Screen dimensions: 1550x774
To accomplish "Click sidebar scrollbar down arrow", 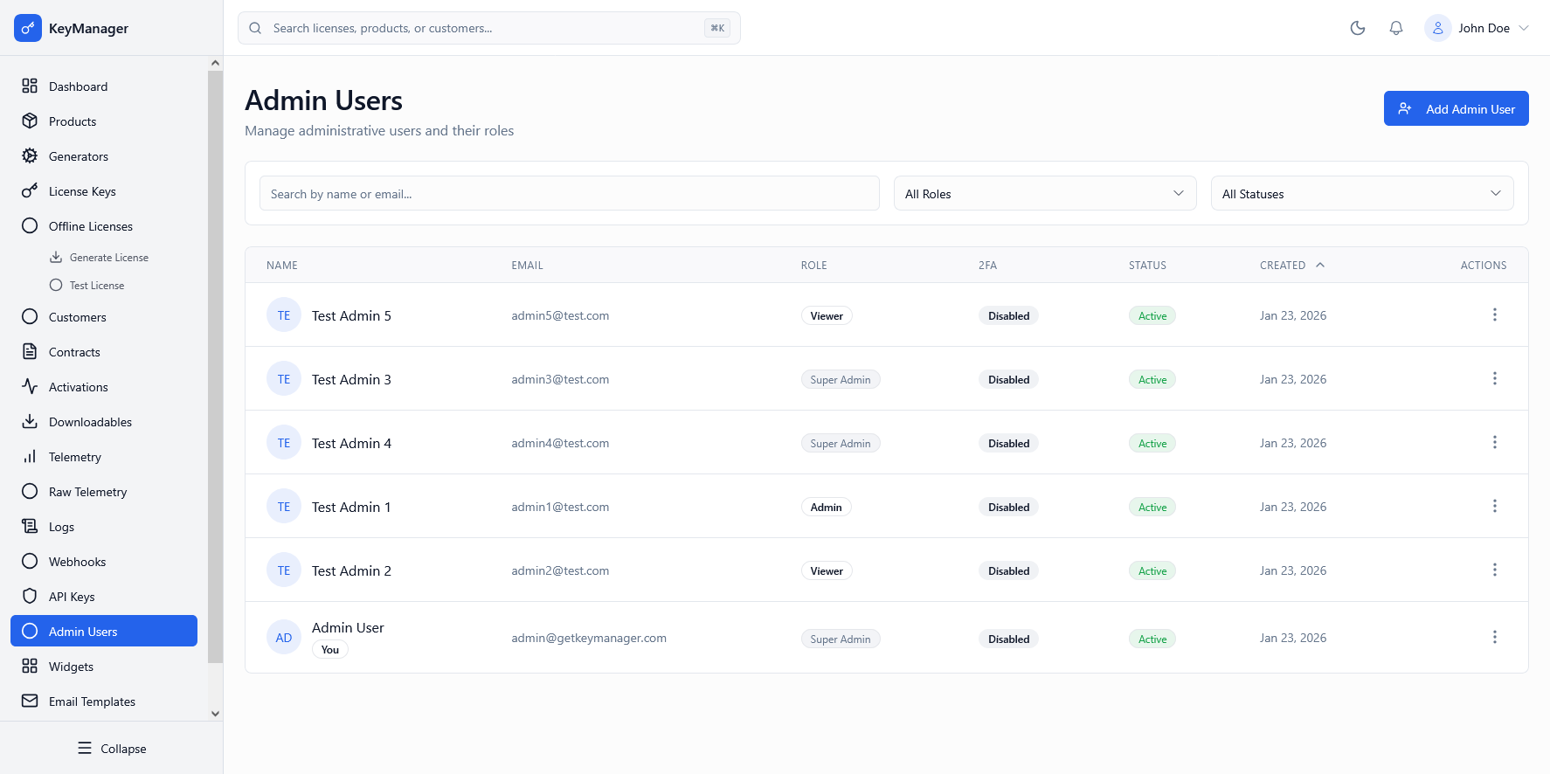I will pos(215,714).
